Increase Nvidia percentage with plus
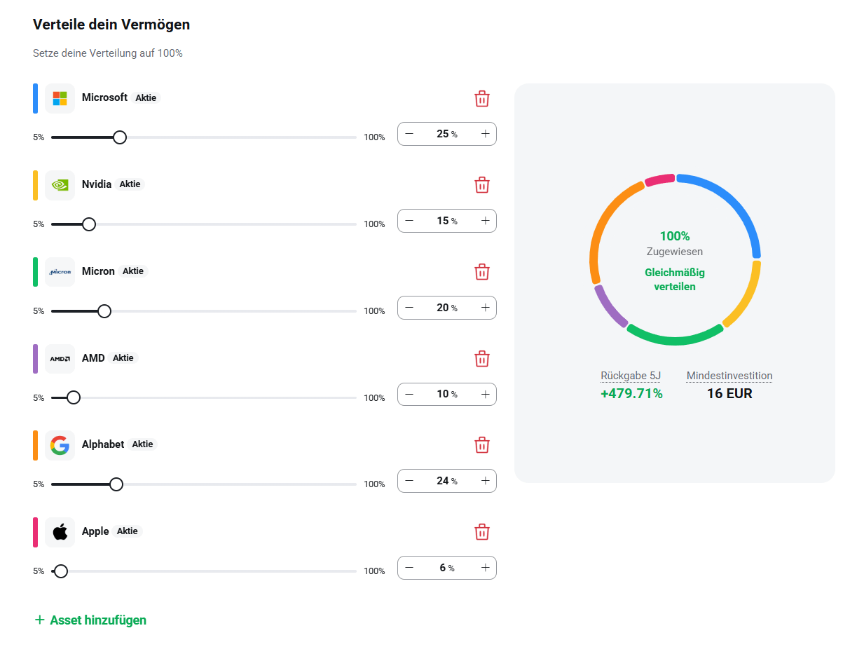Screen dimensions: 850x668 pyautogui.click(x=485, y=221)
